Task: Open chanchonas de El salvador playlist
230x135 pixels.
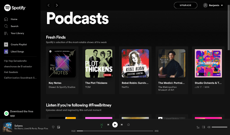Action: tap(18, 67)
